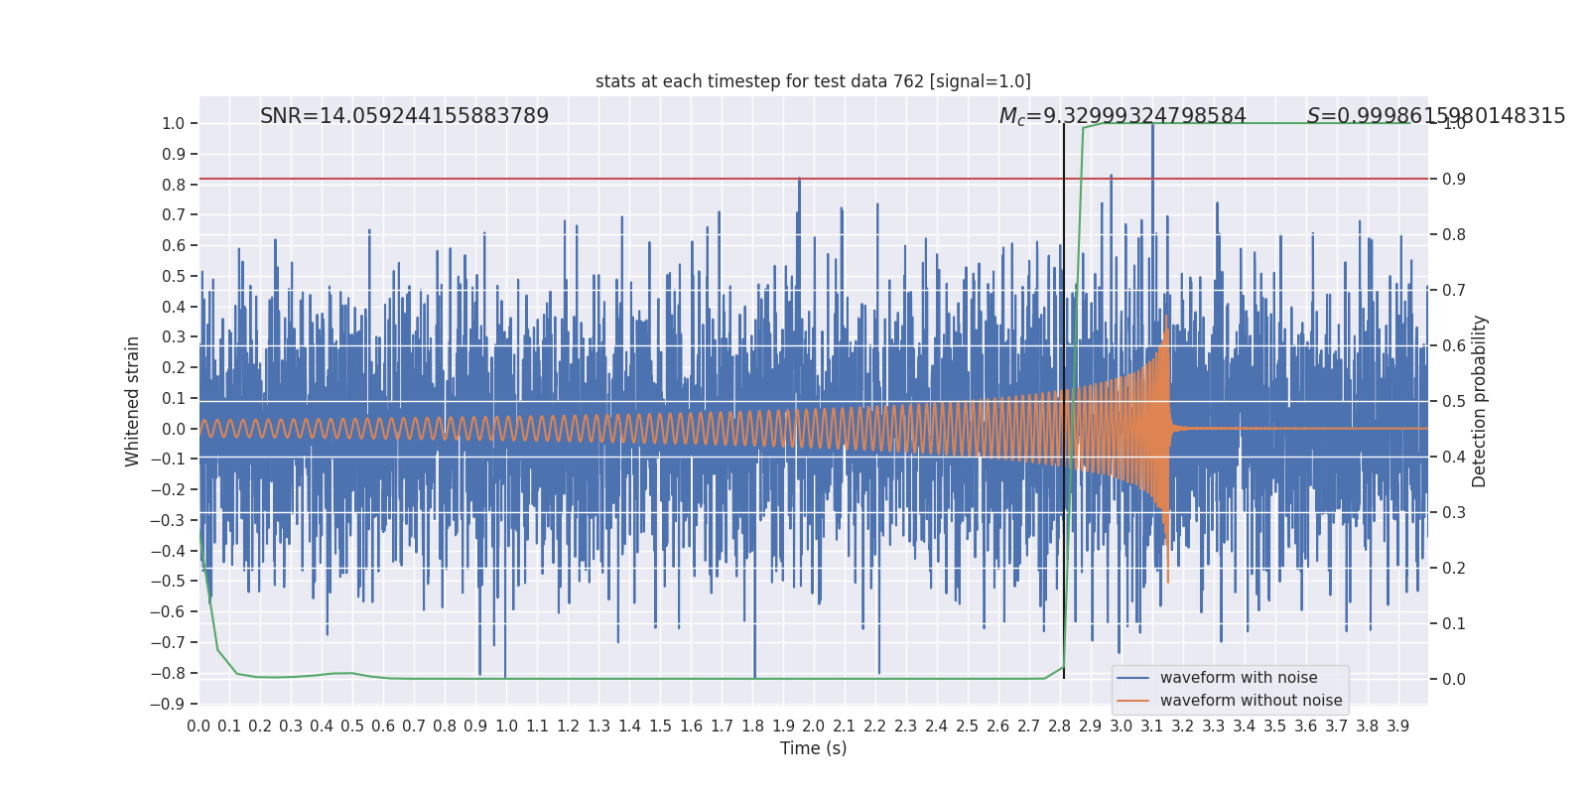Viewport: 1588px width, 794px height.
Task: Click the 'Time (s)' x-axis label
Action: pos(813,748)
